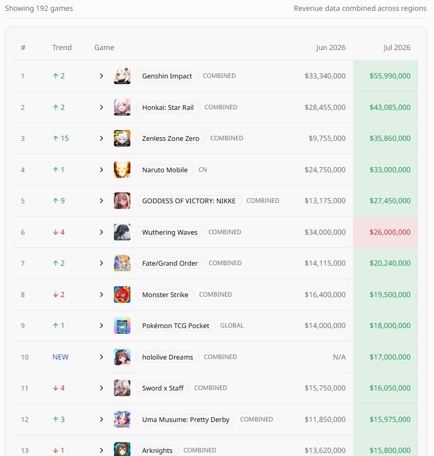Click Uma Musume's $15,975,000 July value

(390, 419)
